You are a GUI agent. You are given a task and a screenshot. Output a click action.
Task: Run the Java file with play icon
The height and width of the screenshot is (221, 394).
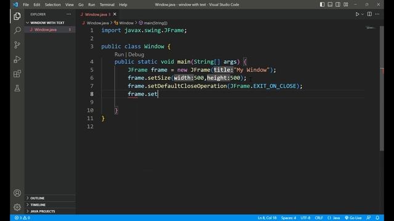point(357,14)
